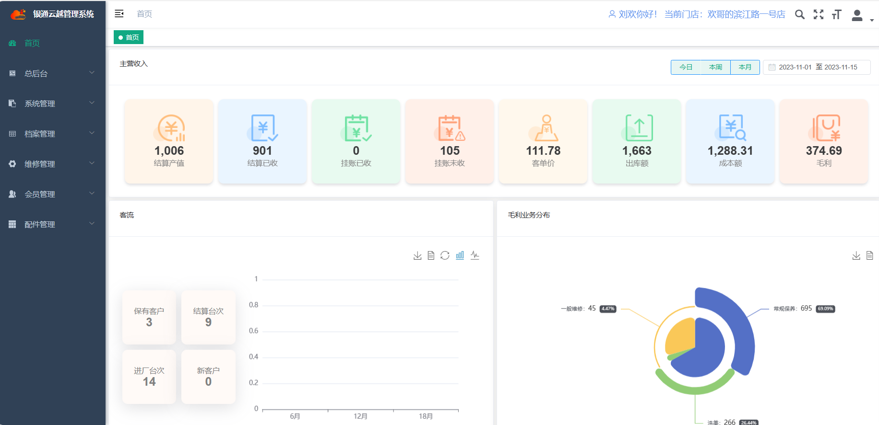
Task: Select the 本月 date range option
Action: [x=745, y=67]
